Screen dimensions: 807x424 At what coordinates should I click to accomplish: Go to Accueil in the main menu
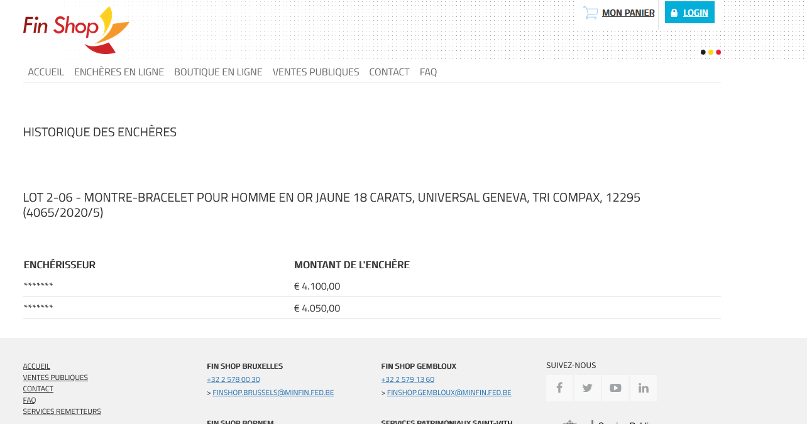tap(46, 72)
